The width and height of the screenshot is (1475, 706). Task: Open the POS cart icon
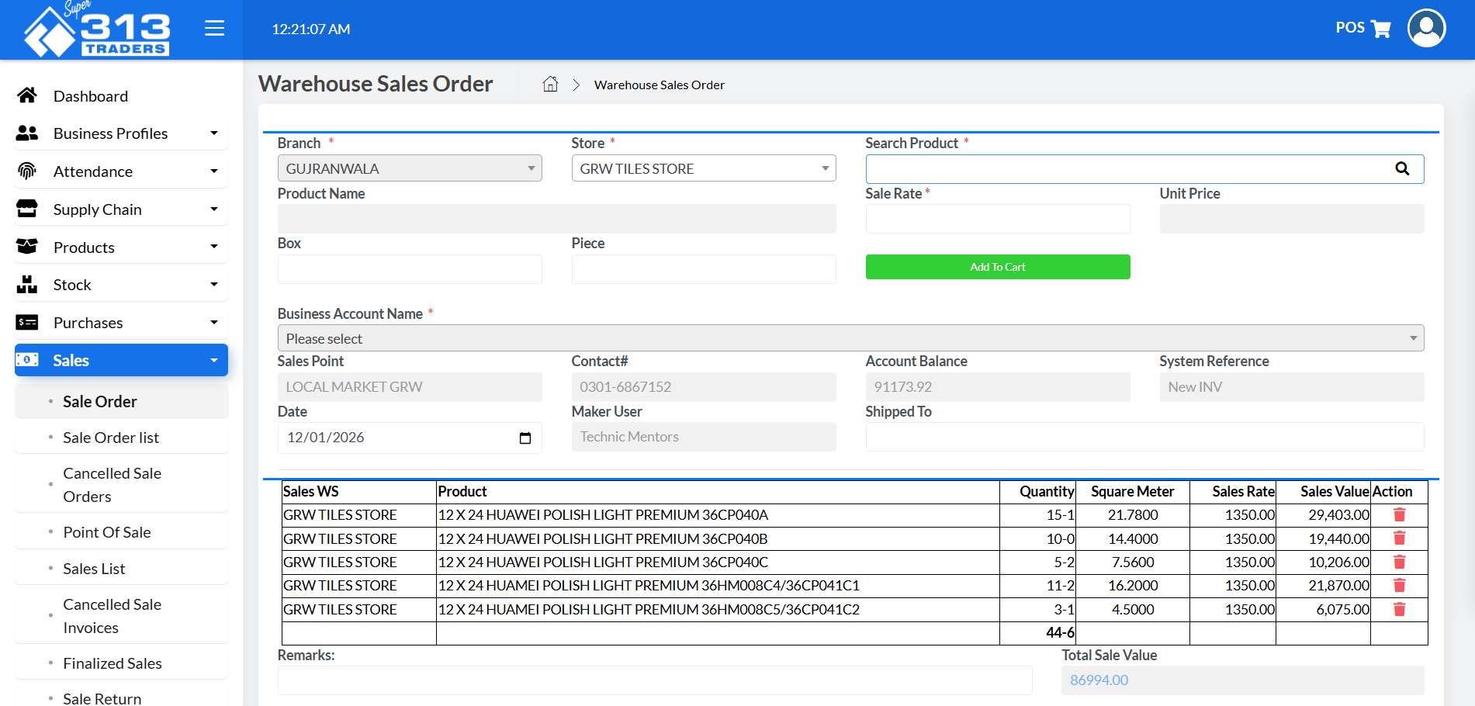(x=1380, y=28)
